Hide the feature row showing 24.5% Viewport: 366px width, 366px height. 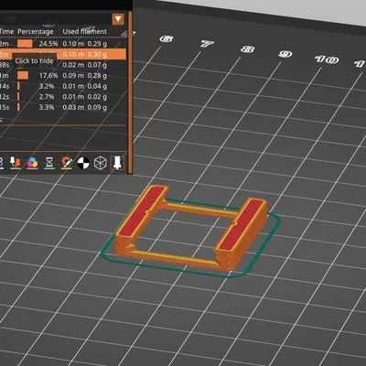click(x=63, y=44)
